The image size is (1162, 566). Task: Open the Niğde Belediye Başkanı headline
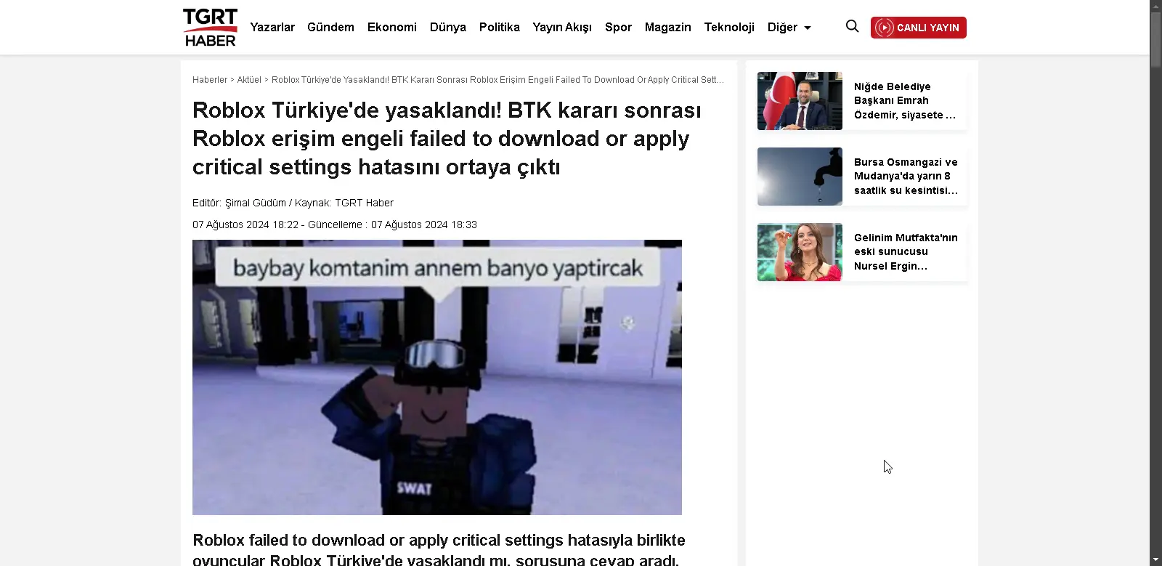(x=905, y=101)
